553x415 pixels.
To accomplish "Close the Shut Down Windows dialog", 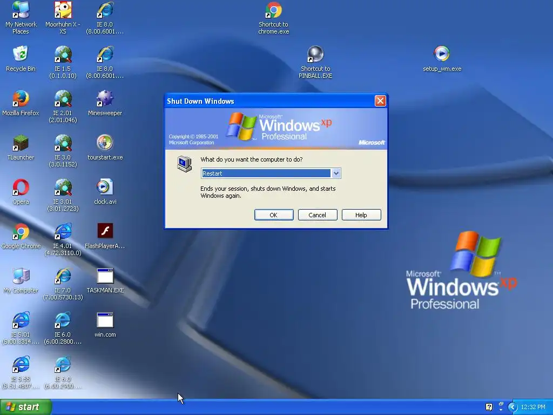I will (x=380, y=101).
